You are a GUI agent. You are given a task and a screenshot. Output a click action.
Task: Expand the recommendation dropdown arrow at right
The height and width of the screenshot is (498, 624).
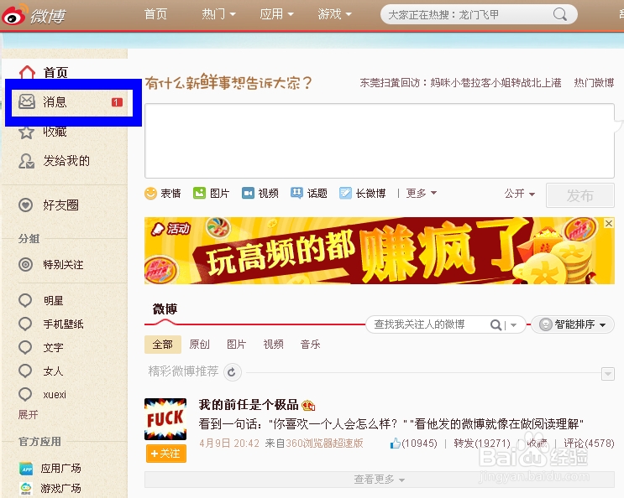point(608,374)
